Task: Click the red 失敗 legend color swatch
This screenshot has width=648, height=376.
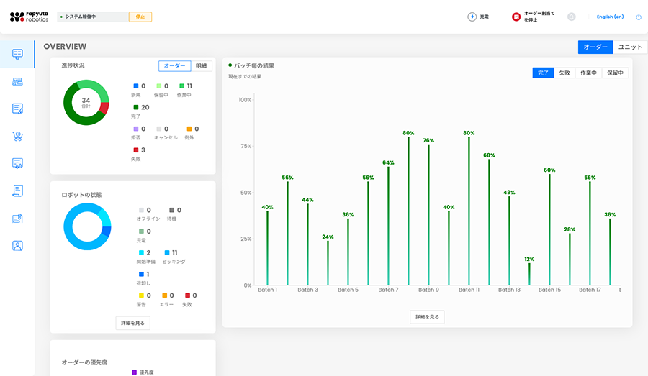Action: (x=134, y=150)
